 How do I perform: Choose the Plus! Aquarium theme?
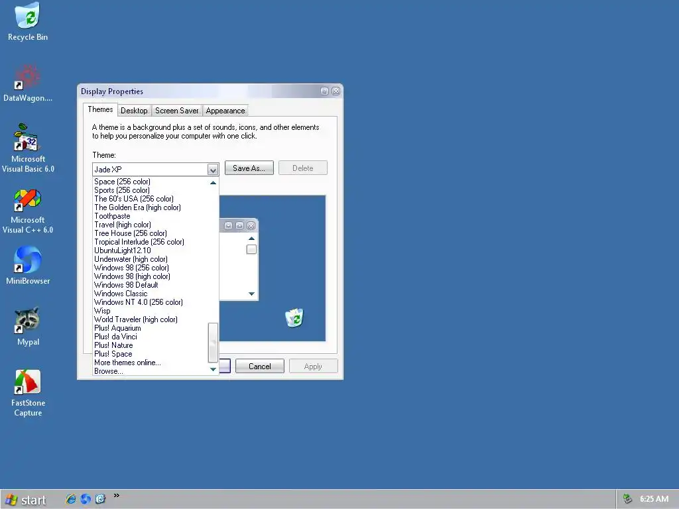tap(151, 328)
